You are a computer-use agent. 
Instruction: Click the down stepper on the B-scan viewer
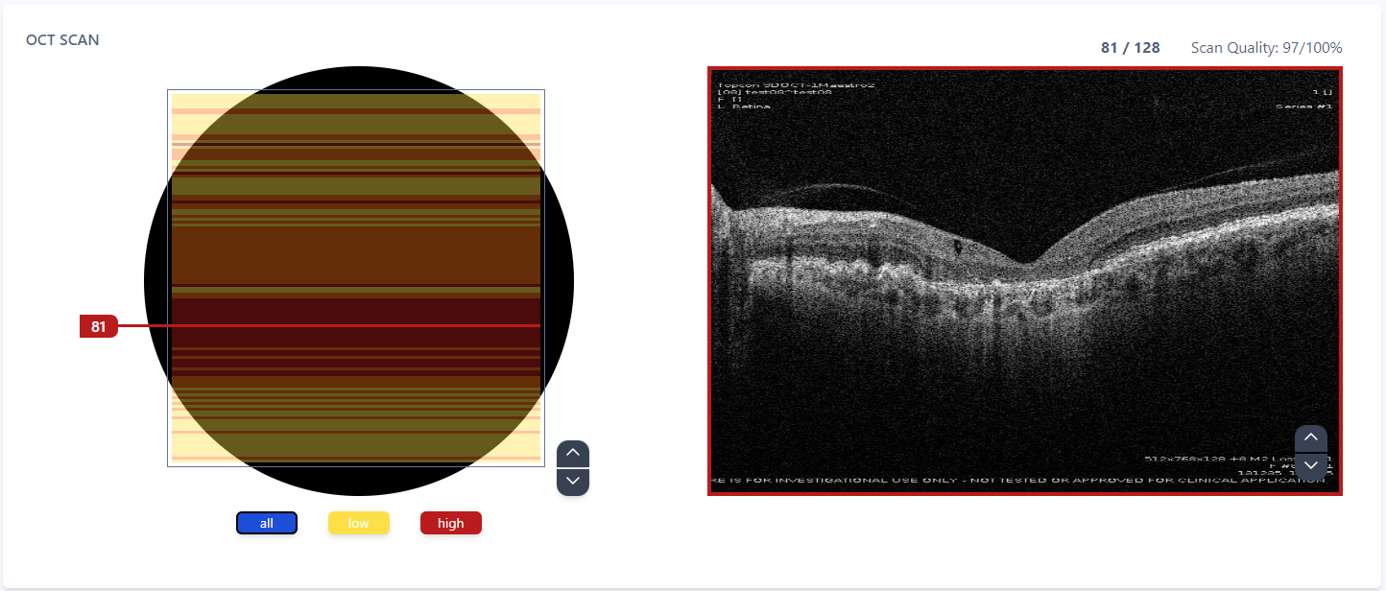tap(1310, 466)
